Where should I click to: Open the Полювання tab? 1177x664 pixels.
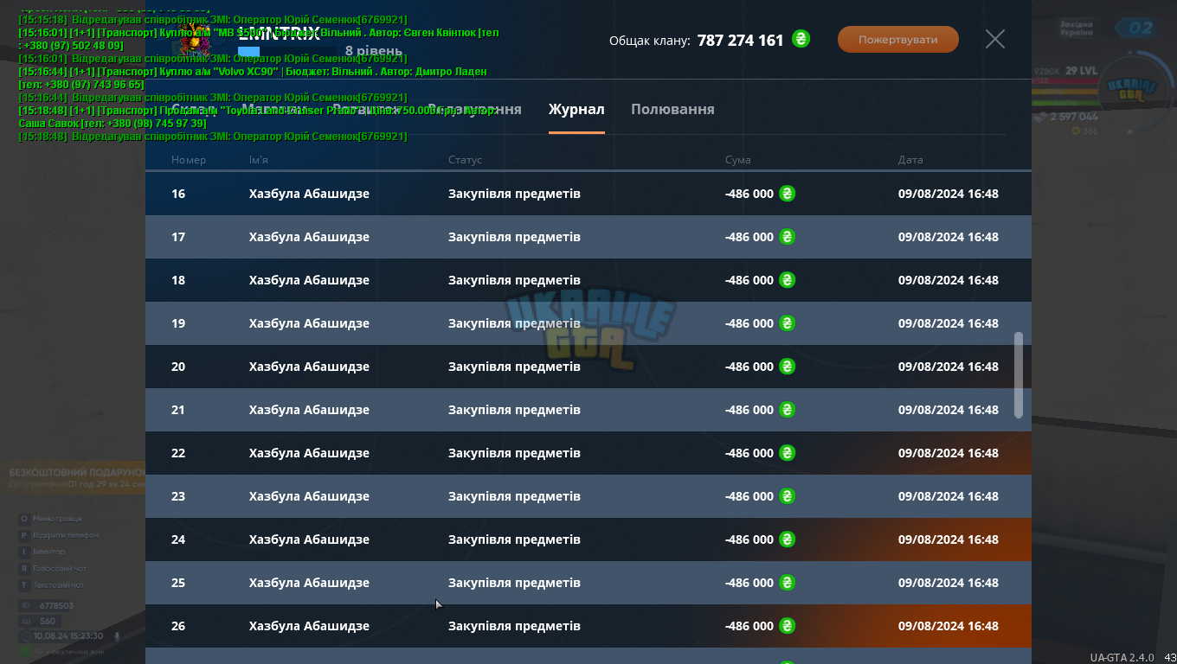coord(672,110)
